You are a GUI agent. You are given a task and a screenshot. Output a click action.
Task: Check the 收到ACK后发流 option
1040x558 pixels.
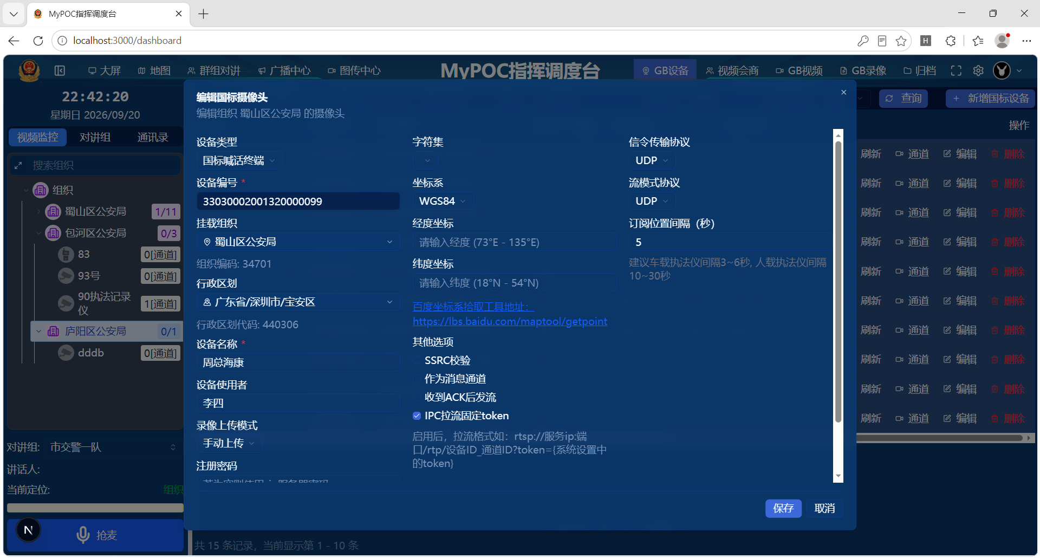pyautogui.click(x=417, y=398)
